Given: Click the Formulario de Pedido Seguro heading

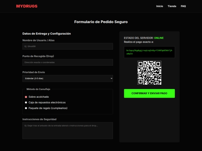Looking at the screenshot, I should (x=101, y=22).
